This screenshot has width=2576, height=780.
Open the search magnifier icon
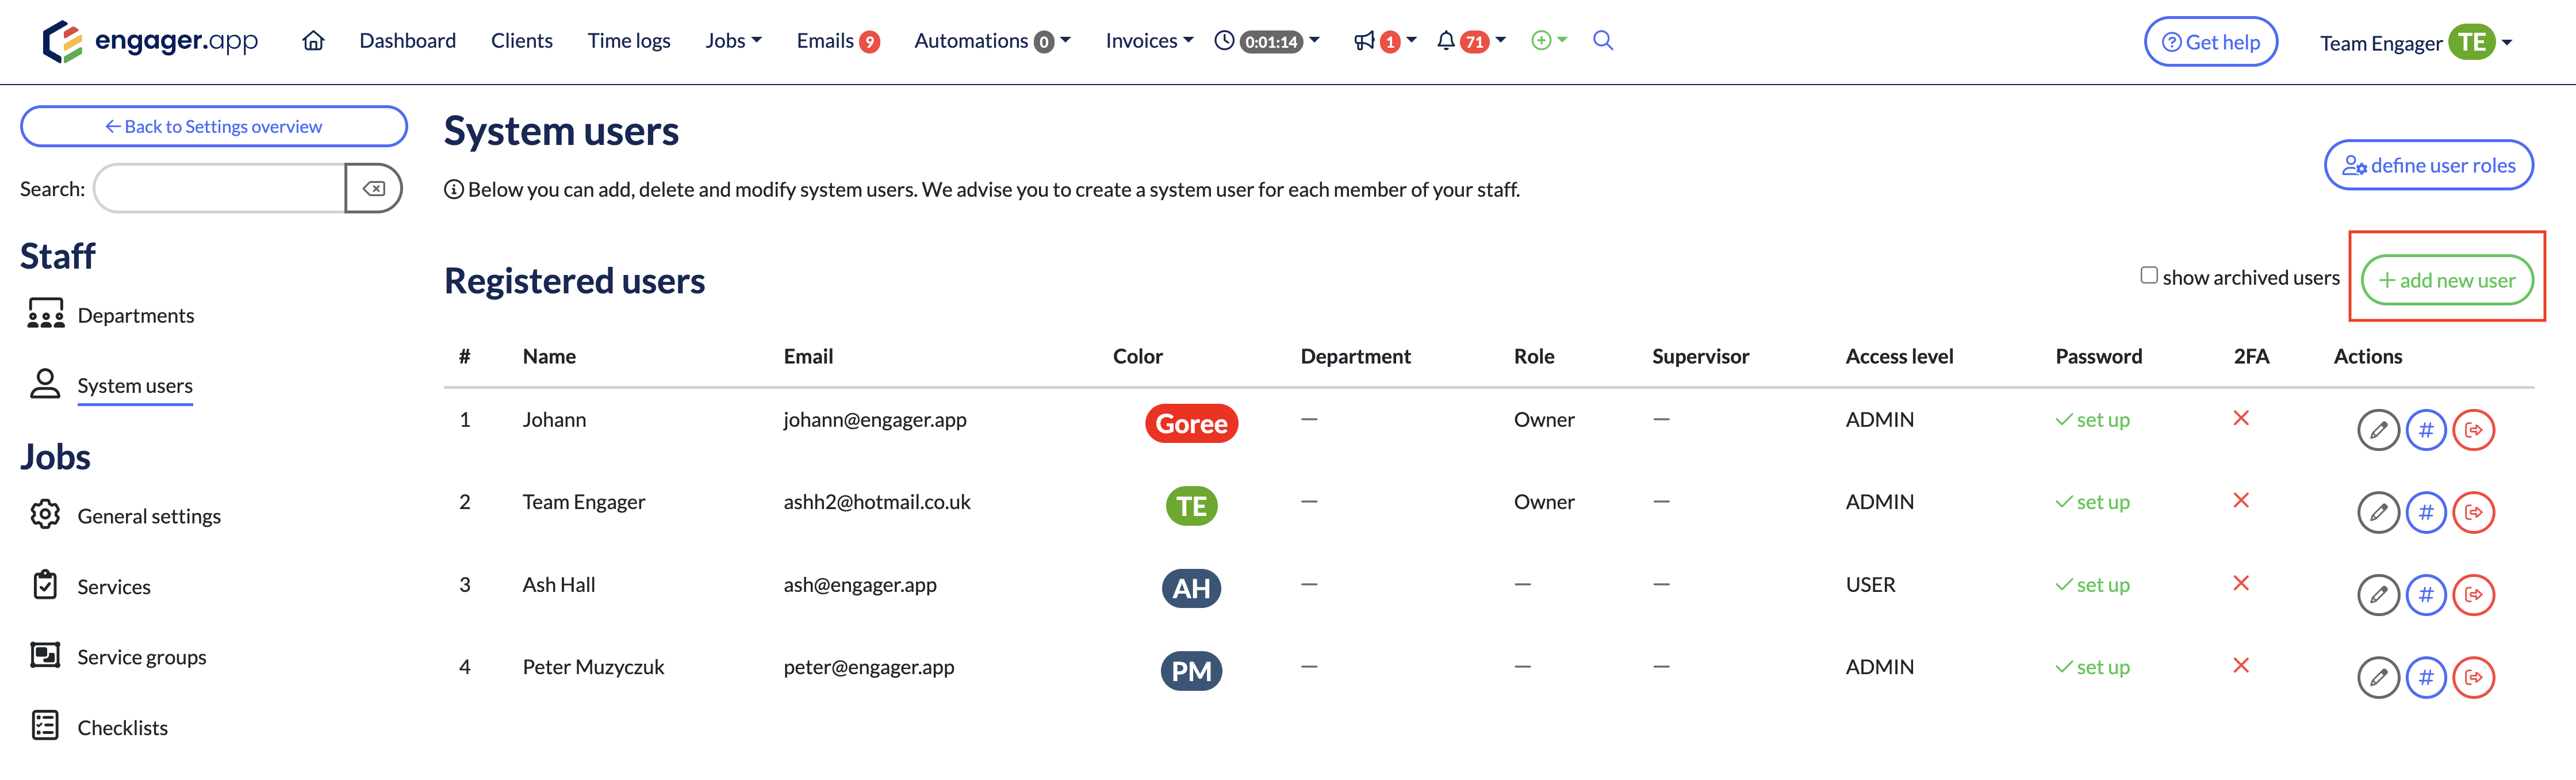1602,41
